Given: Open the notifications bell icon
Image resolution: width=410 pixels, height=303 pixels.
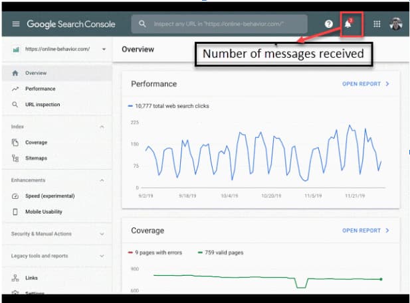Looking at the screenshot, I should coord(348,25).
